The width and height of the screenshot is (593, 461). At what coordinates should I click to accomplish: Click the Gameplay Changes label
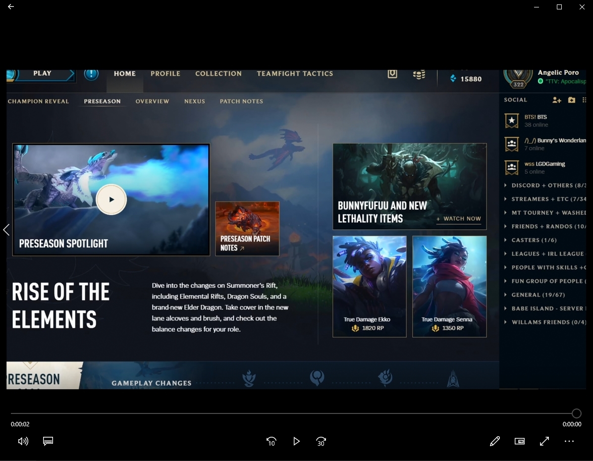151,383
